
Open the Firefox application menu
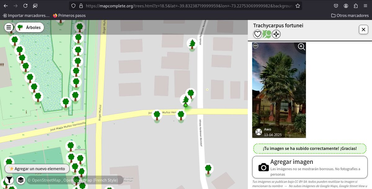pos(365,6)
